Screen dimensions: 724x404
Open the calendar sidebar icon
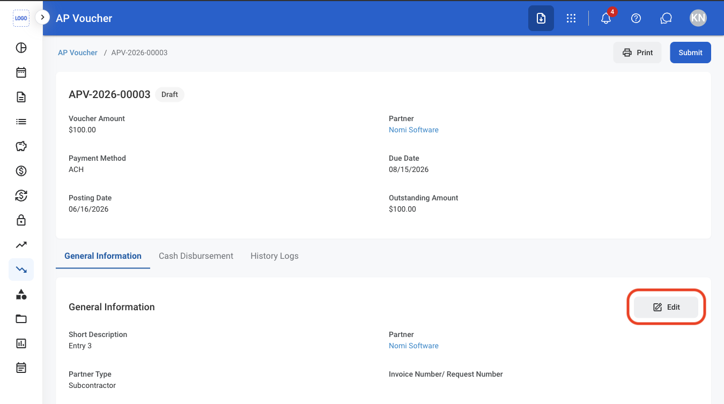click(21, 72)
